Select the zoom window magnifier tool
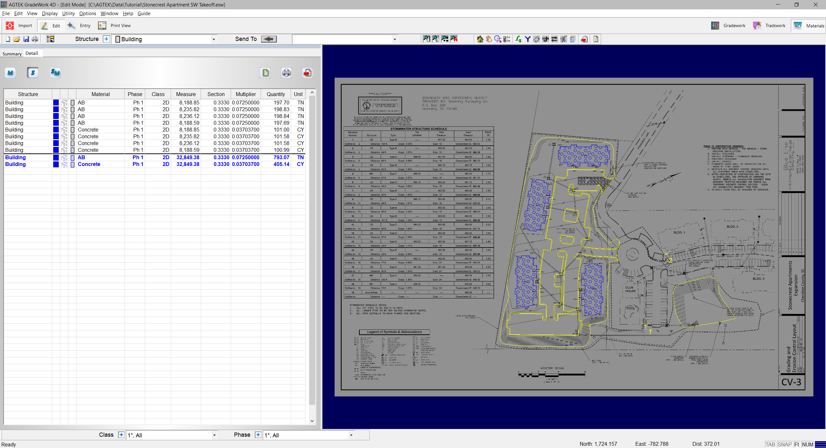 pos(498,39)
